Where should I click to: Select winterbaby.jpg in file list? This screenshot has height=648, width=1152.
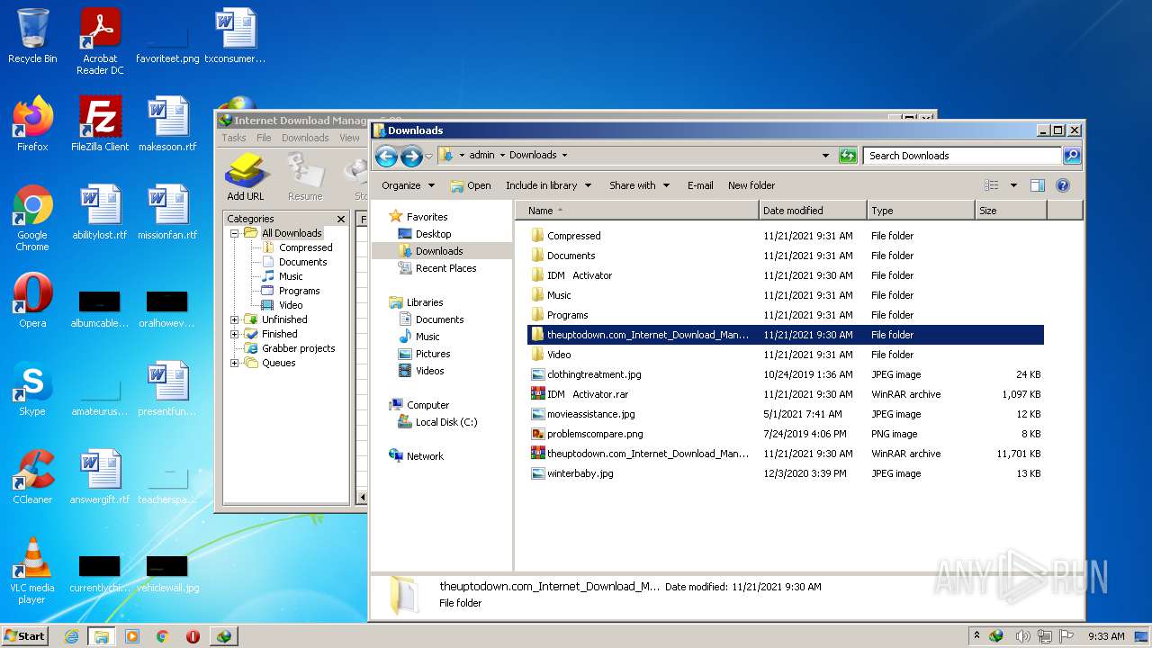click(x=580, y=473)
